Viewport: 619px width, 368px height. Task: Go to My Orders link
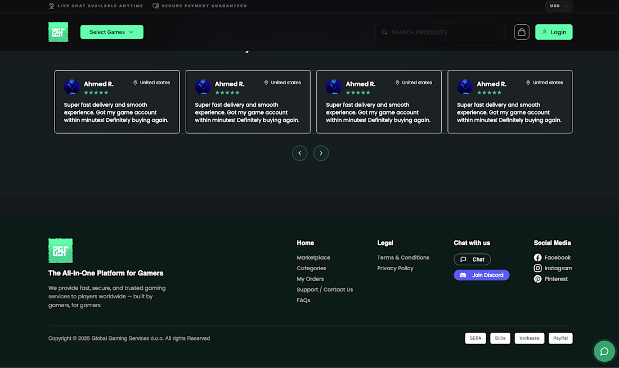coord(310,279)
